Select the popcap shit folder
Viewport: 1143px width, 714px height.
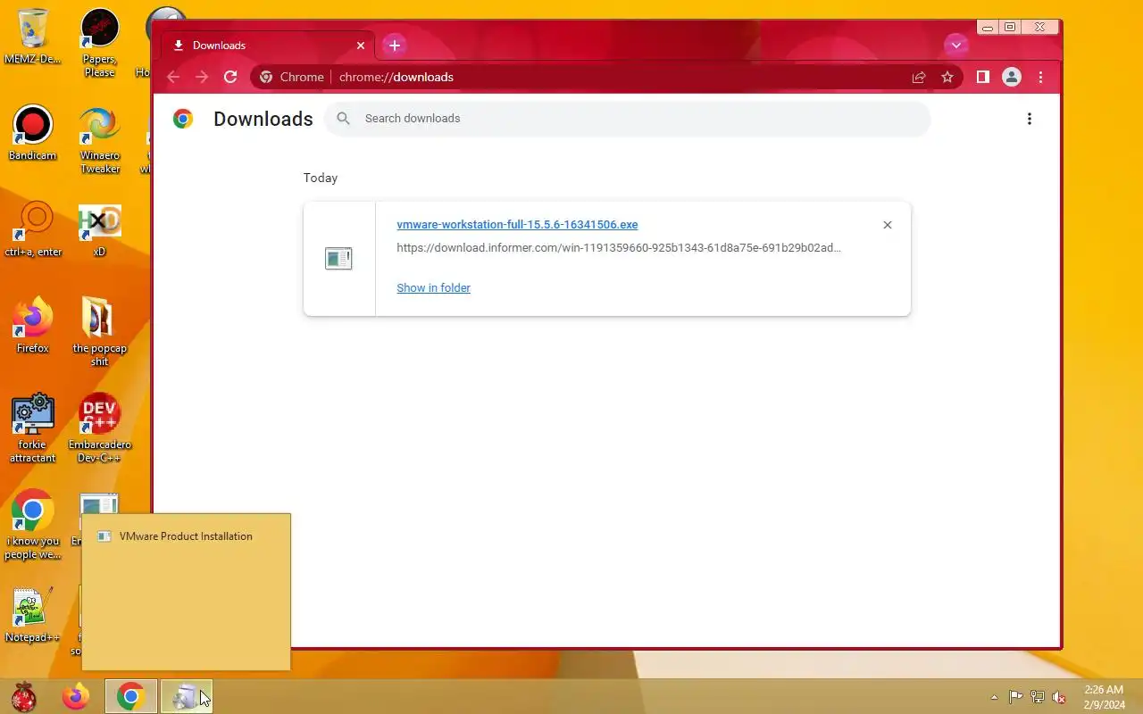click(x=99, y=332)
